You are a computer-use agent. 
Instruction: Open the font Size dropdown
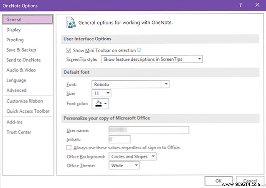pos(101,93)
